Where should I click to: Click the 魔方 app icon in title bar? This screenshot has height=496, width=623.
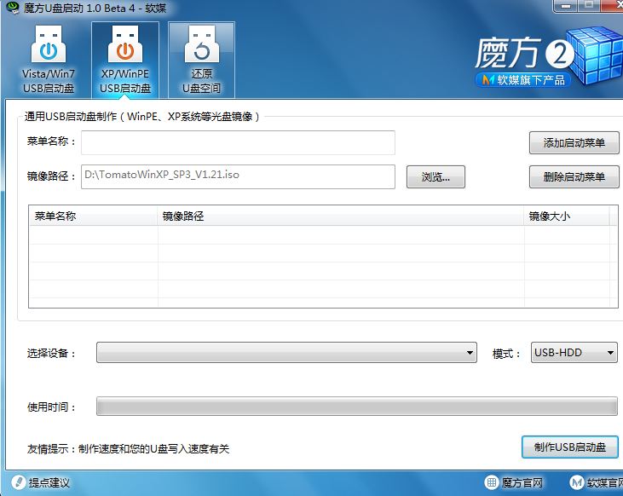pos(11,9)
